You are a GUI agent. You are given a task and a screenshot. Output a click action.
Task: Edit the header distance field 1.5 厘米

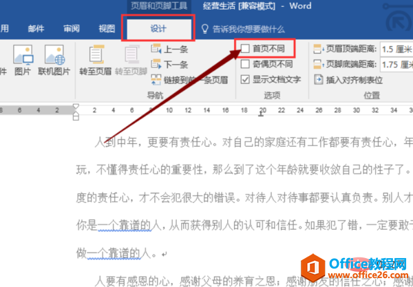(x=396, y=49)
